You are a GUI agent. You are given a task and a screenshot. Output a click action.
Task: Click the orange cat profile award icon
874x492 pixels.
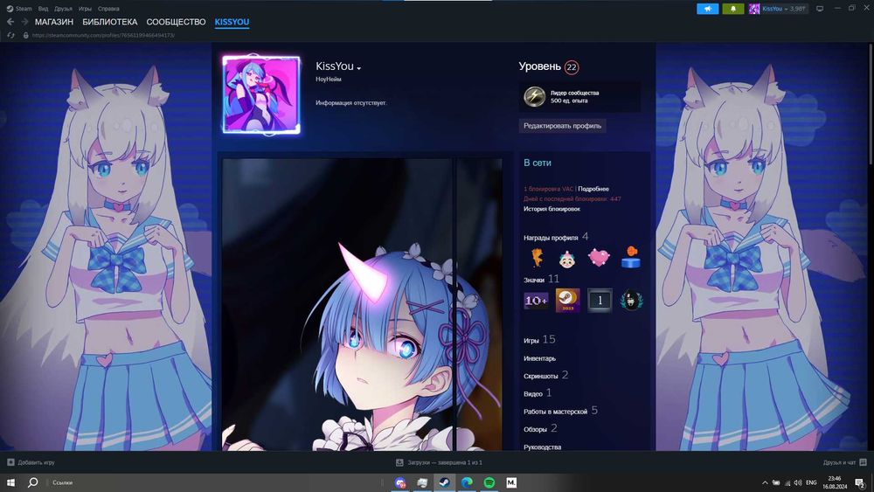pyautogui.click(x=537, y=258)
